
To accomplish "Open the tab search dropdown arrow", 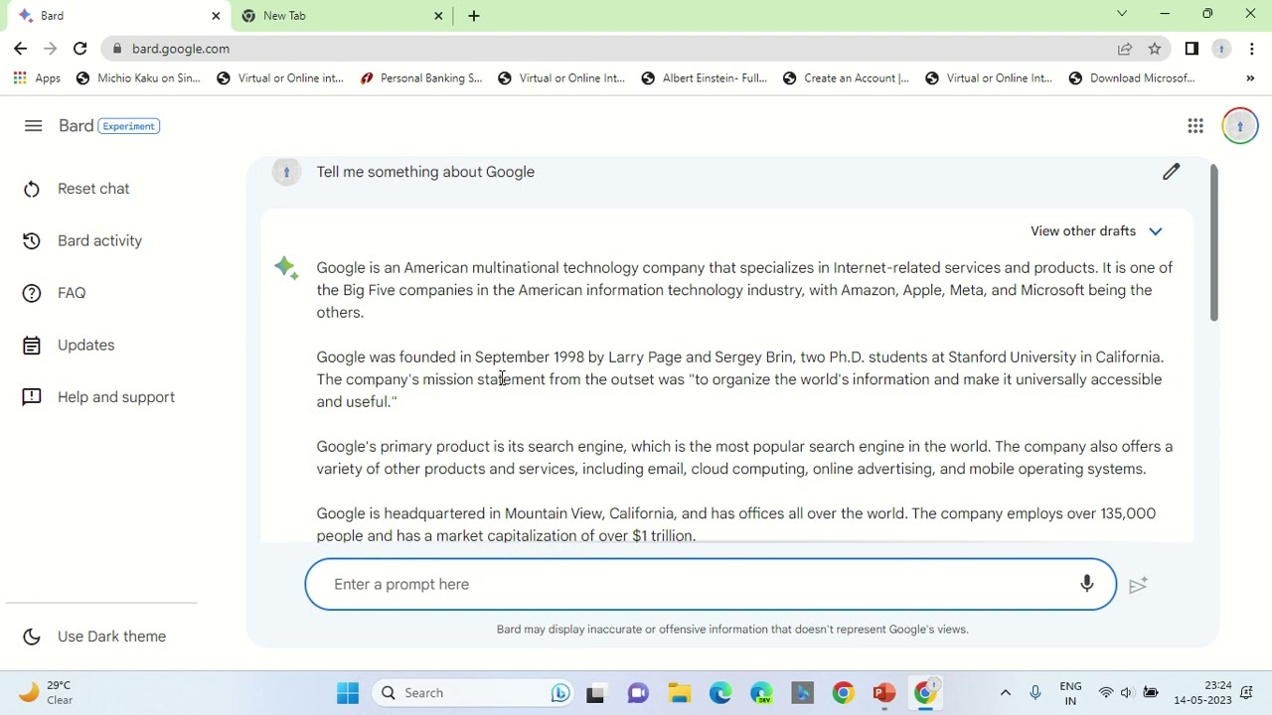I will point(1122,14).
